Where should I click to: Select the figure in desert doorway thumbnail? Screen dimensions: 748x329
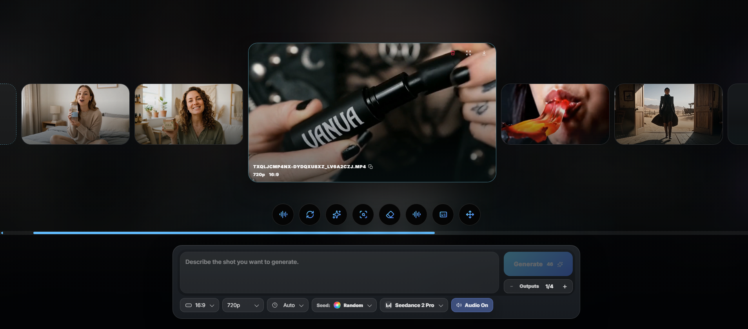tap(668, 114)
